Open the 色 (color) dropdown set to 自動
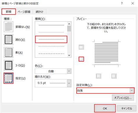The width and height of the screenshot is (138, 113). 53,71
